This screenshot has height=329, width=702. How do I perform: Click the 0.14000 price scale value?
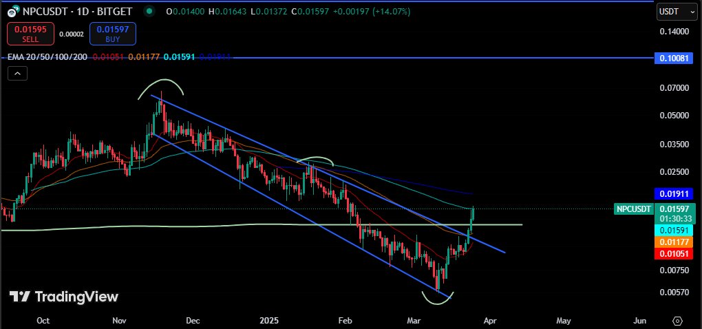tap(674, 32)
